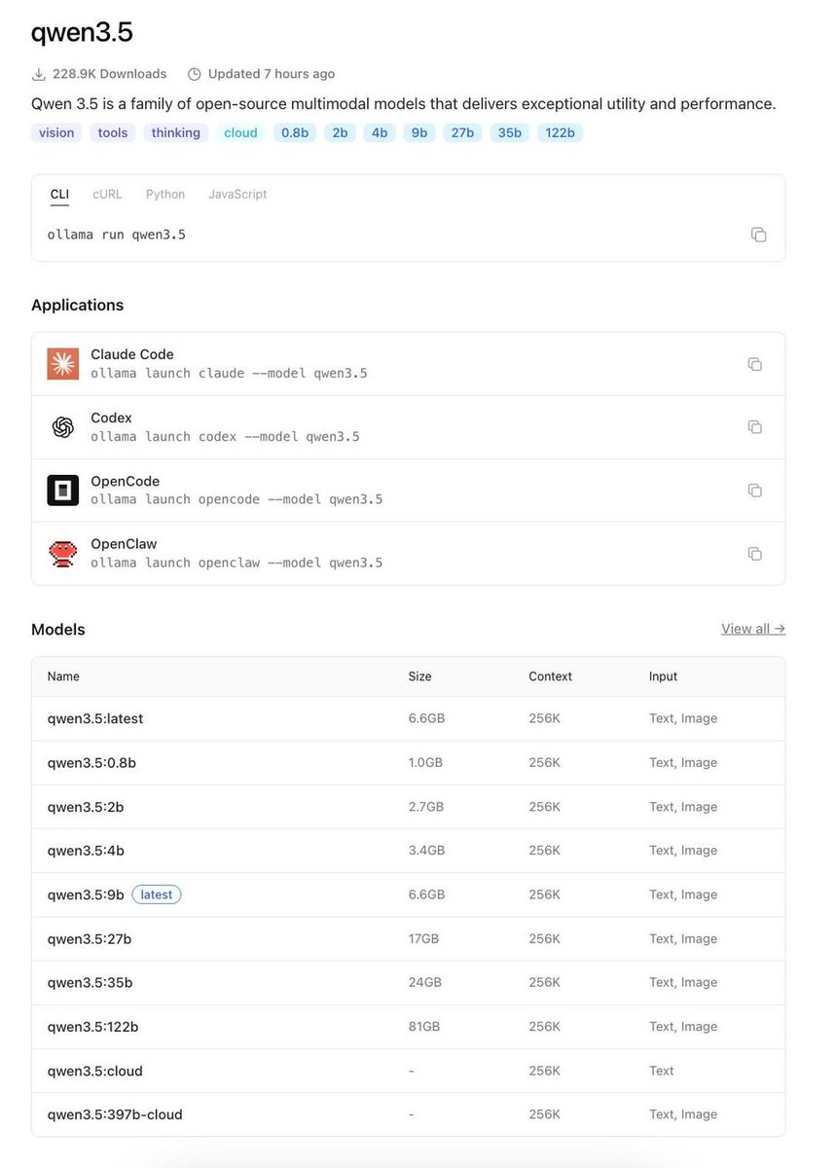Click the latest badge beside qwen3.5:9b
The height and width of the screenshot is (1168, 836).
[x=157, y=894]
